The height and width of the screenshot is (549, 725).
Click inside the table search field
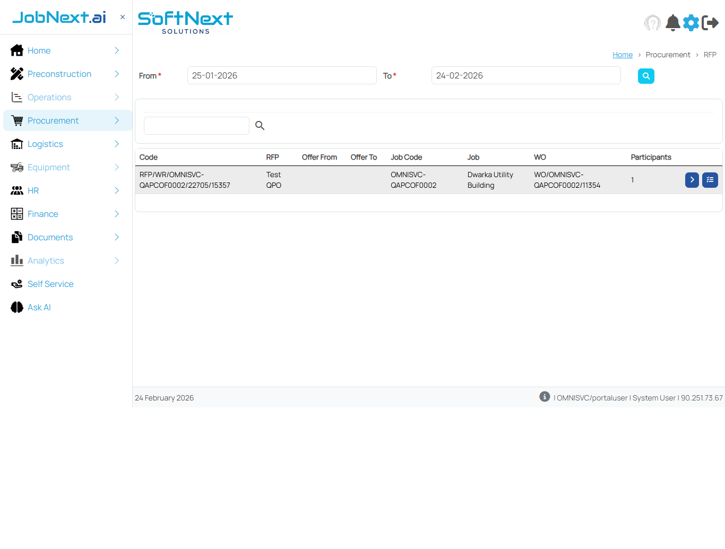[196, 126]
